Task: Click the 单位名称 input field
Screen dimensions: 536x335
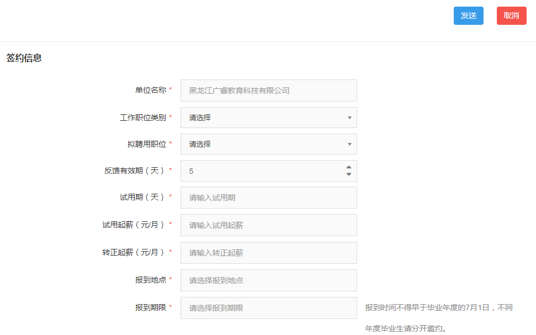Action: tap(268, 91)
